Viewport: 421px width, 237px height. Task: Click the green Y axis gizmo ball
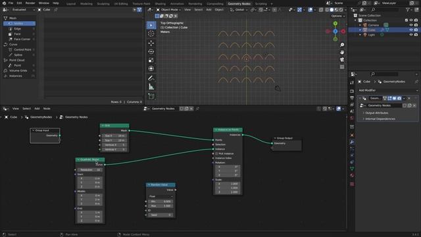click(x=335, y=24)
